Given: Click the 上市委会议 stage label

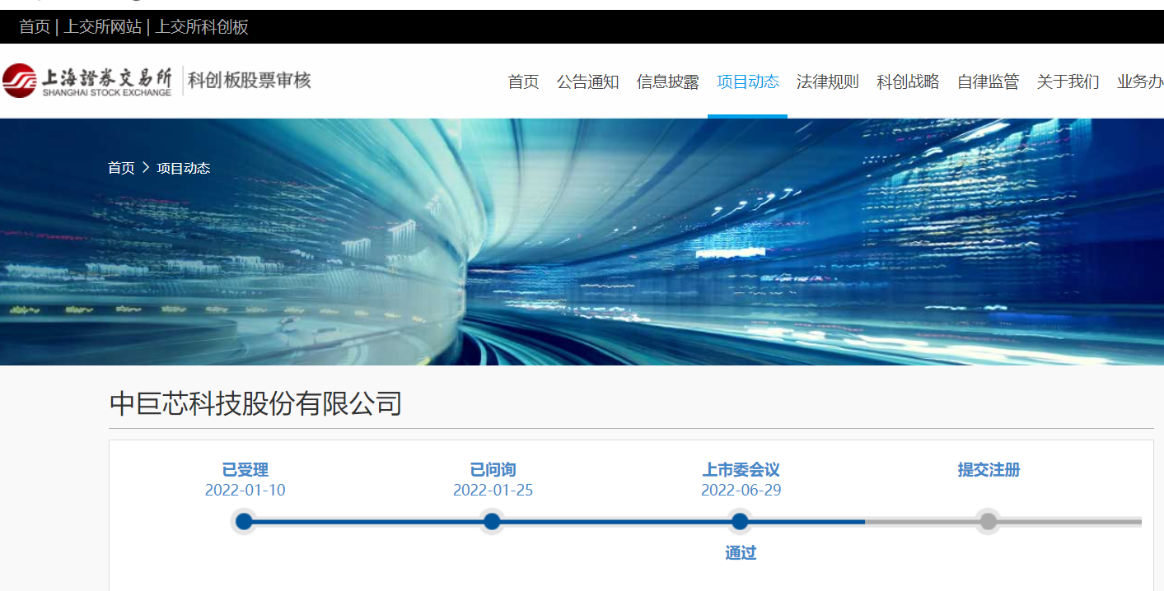Looking at the screenshot, I should [741, 470].
